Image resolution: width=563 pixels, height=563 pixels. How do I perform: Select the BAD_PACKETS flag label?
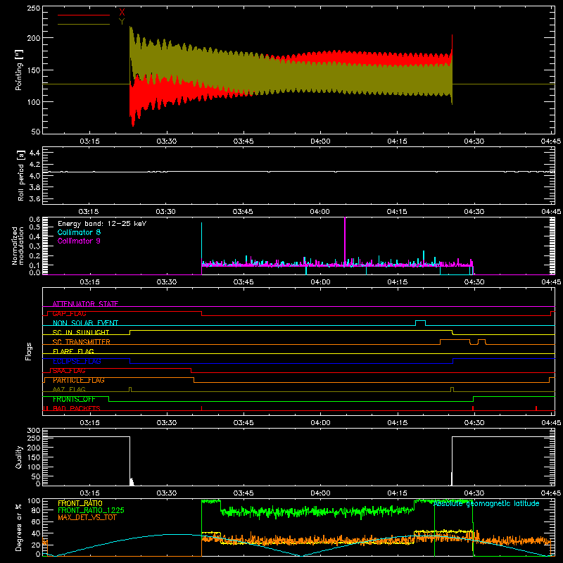[77, 408]
